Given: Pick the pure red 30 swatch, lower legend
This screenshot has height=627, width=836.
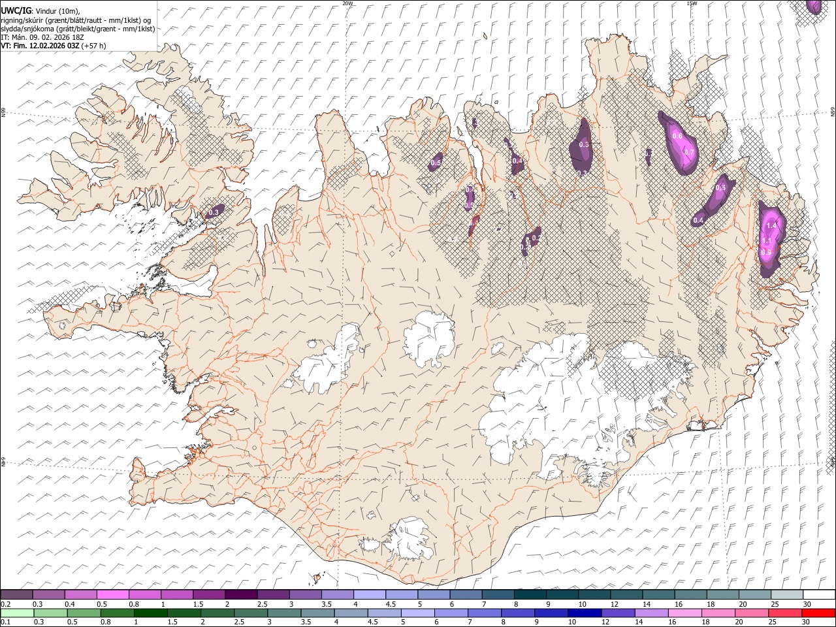Looking at the screenshot, I should click(x=818, y=613).
